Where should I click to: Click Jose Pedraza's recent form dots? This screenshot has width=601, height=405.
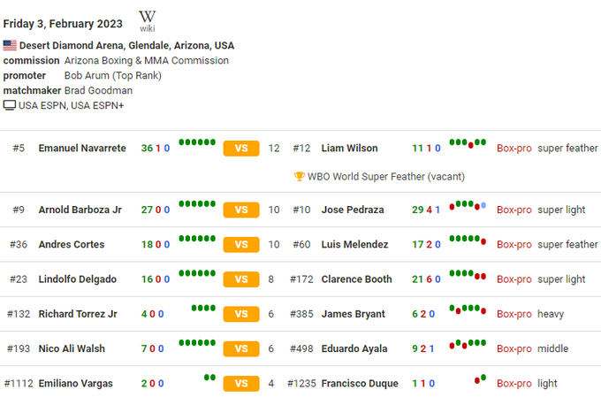468,204
